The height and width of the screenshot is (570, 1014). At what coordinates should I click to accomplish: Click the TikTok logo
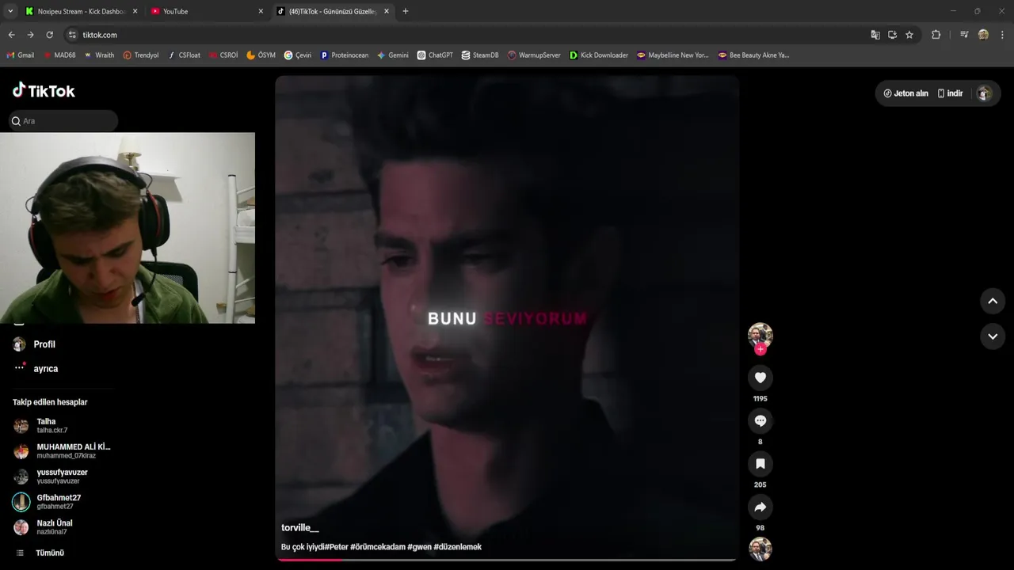pyautogui.click(x=44, y=90)
